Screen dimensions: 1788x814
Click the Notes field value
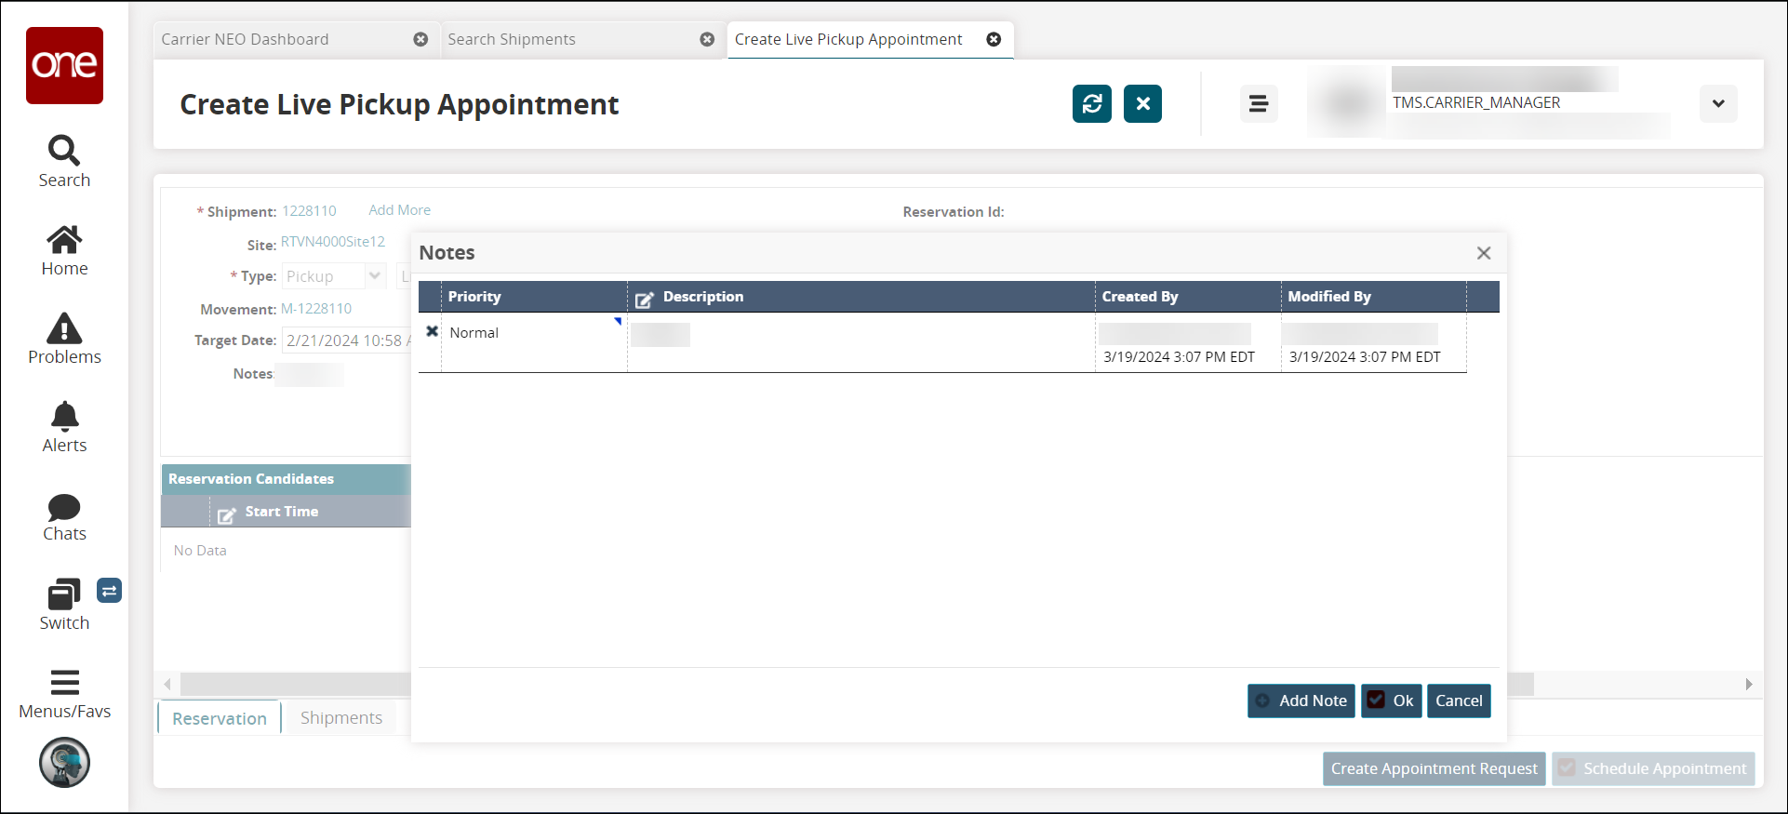point(310,374)
